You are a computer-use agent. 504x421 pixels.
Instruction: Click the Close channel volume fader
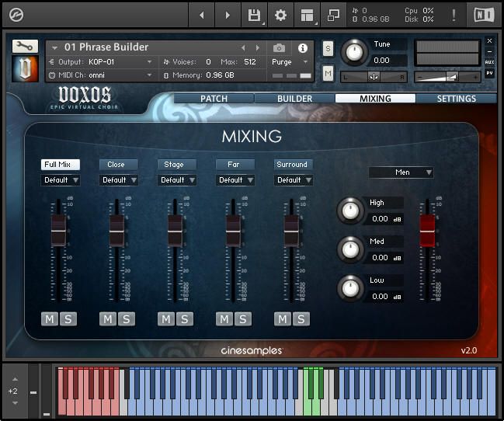pyautogui.click(x=116, y=231)
